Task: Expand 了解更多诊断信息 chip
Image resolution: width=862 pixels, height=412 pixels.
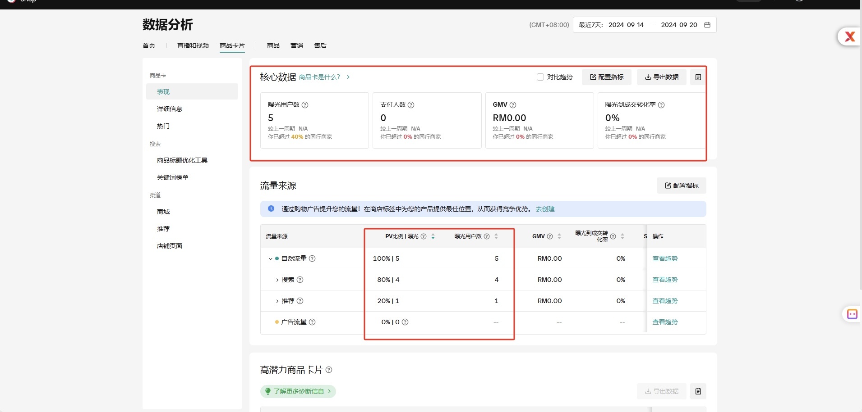Action: coord(298,391)
